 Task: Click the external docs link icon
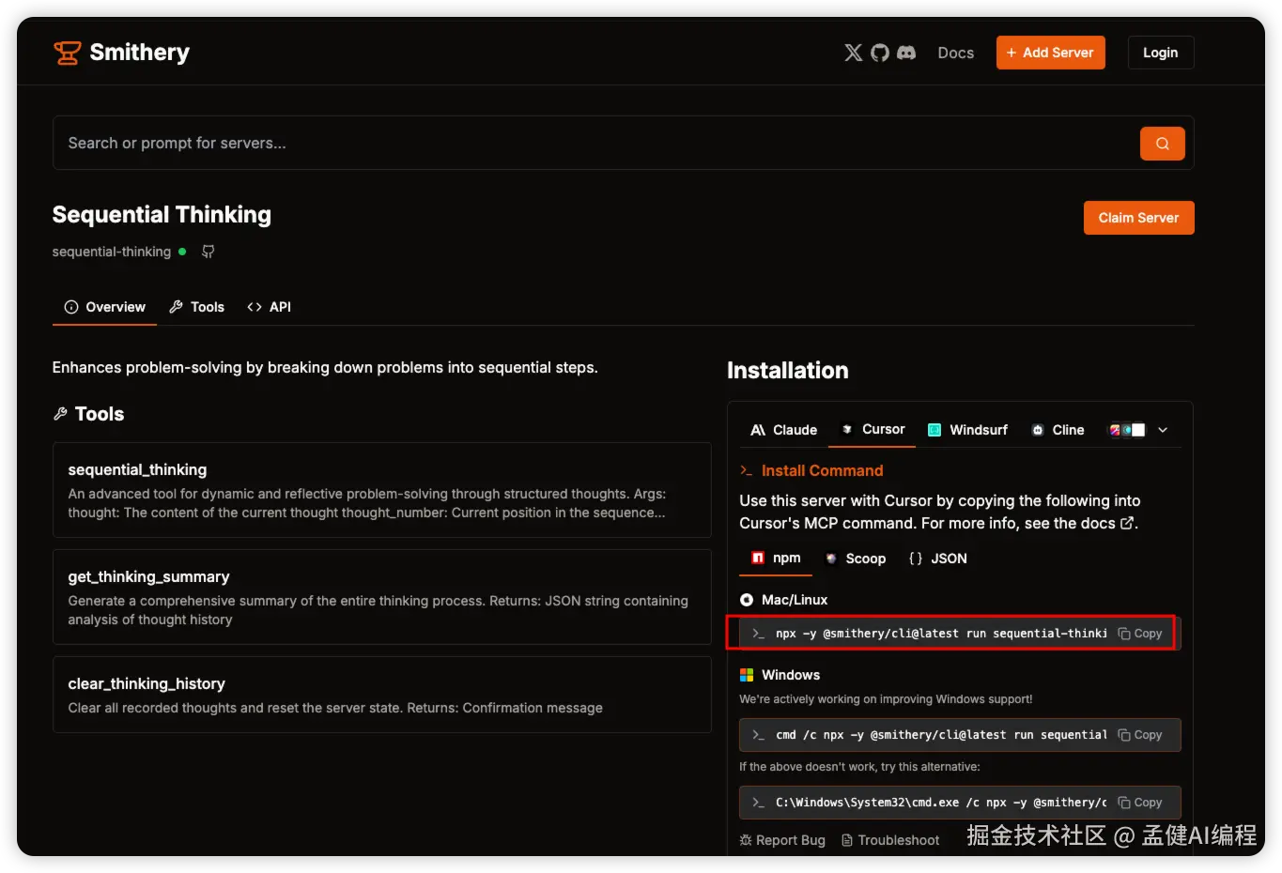[1127, 523]
